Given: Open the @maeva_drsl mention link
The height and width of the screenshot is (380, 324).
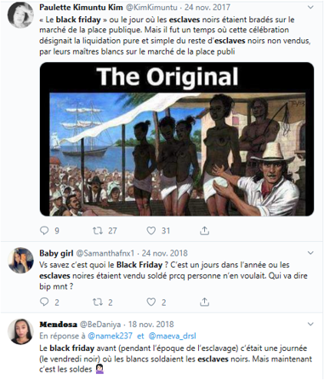Looking at the screenshot, I should (172, 336).
